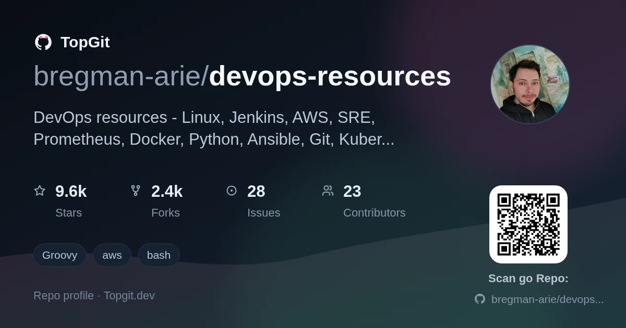Screen dimensions: 626x328
Task: Click the Contributors label
Action: pyautogui.click(x=374, y=213)
